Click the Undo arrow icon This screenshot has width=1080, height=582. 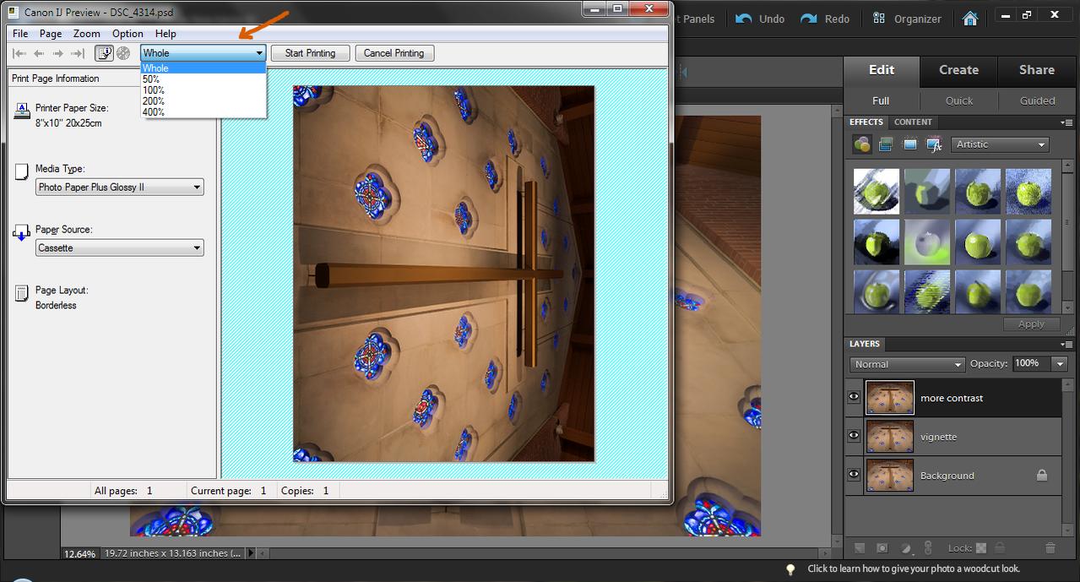point(744,19)
